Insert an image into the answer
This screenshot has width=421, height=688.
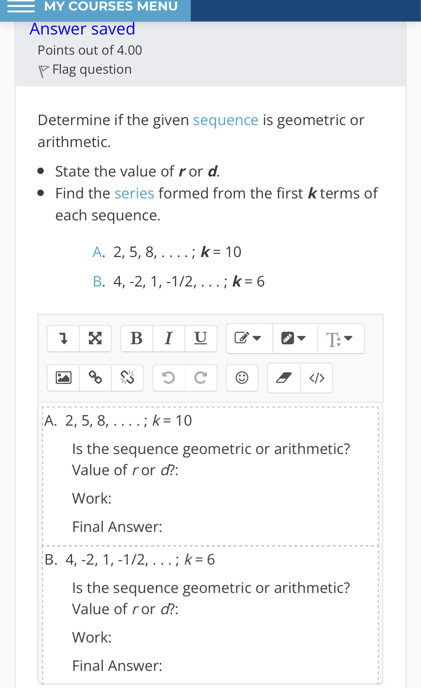pyautogui.click(x=63, y=378)
